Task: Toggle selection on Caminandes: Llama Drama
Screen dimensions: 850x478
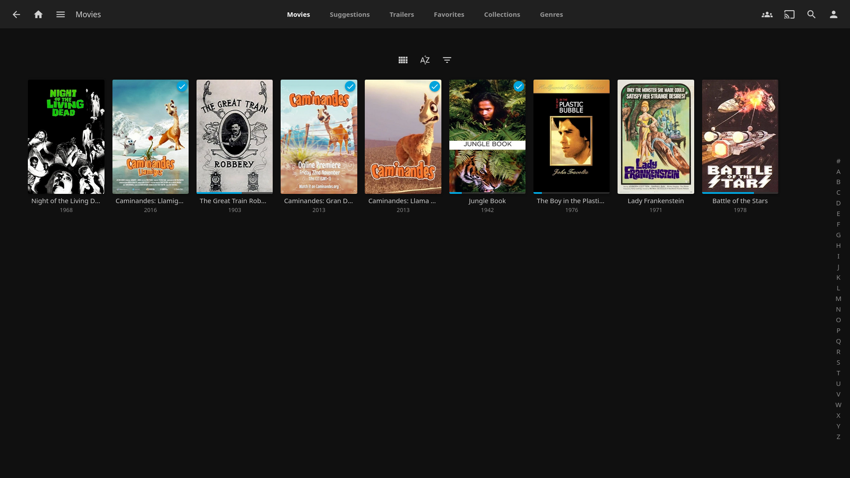Action: point(434,87)
